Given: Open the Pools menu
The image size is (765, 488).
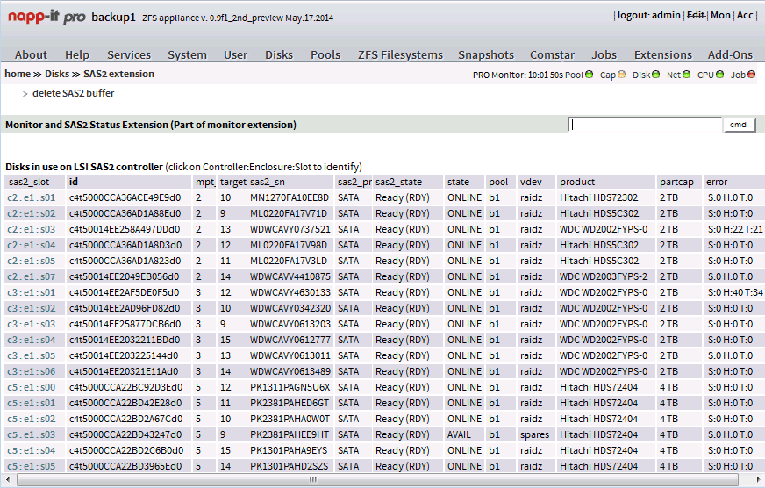Looking at the screenshot, I should pos(325,54).
